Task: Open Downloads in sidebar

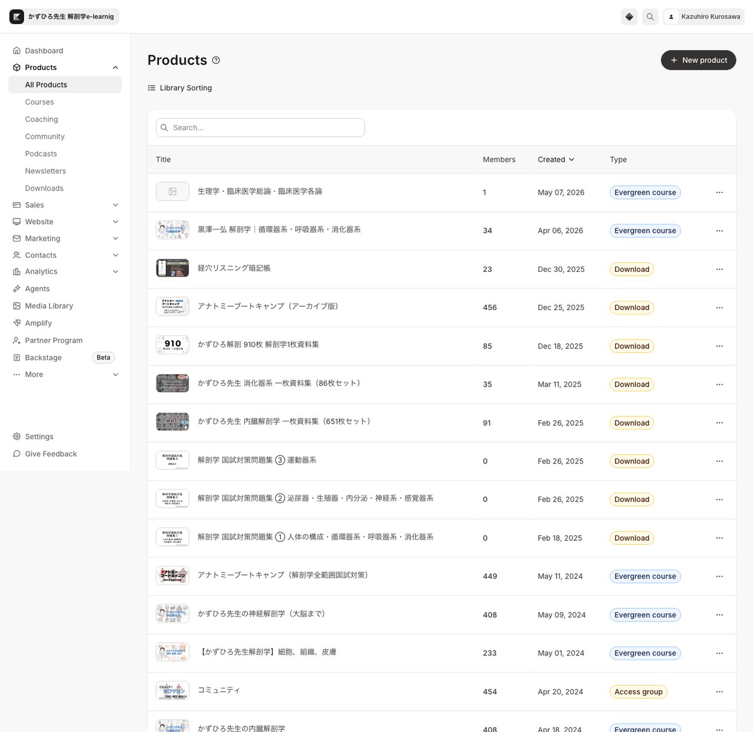Action: [x=44, y=188]
